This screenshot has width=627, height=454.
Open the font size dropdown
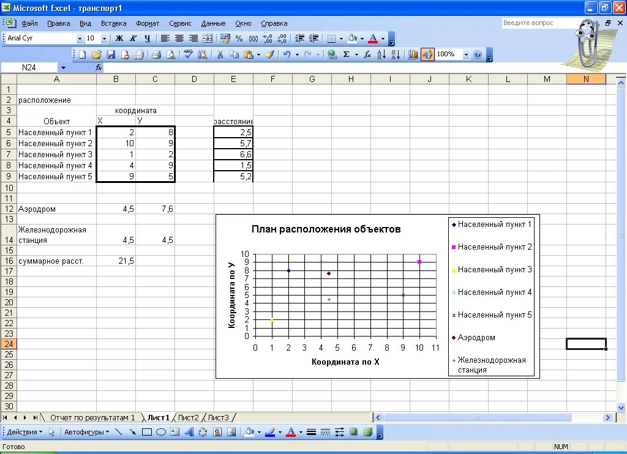pos(104,39)
